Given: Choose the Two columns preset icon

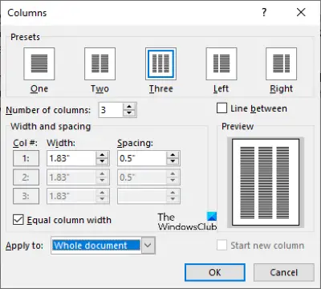Looking at the screenshot, I should point(100,63).
